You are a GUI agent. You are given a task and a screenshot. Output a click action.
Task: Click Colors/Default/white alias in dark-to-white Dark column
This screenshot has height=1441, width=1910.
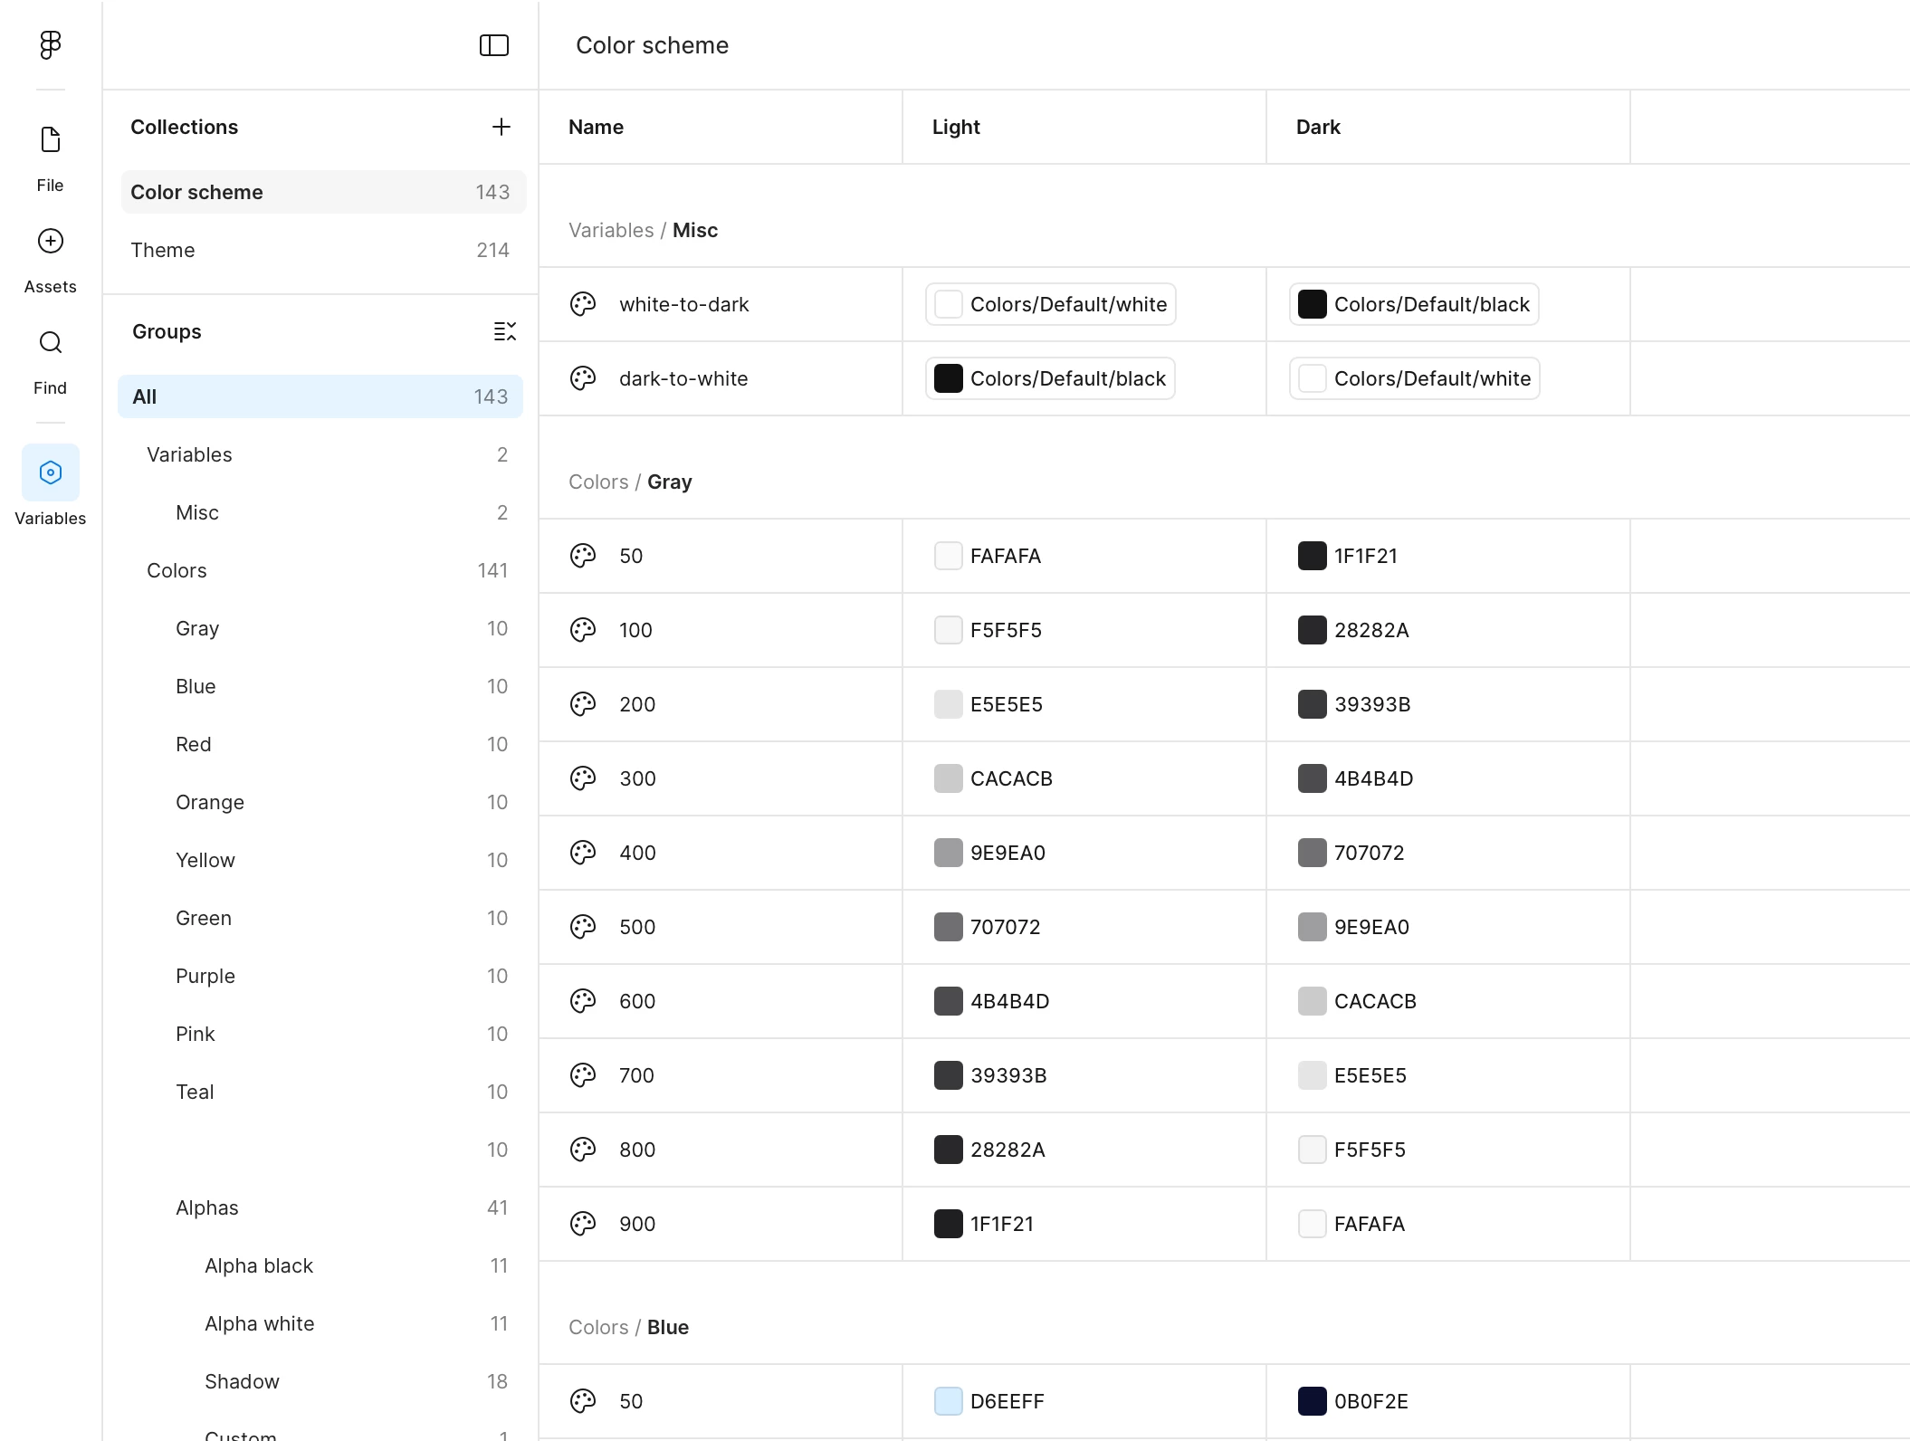click(x=1414, y=378)
